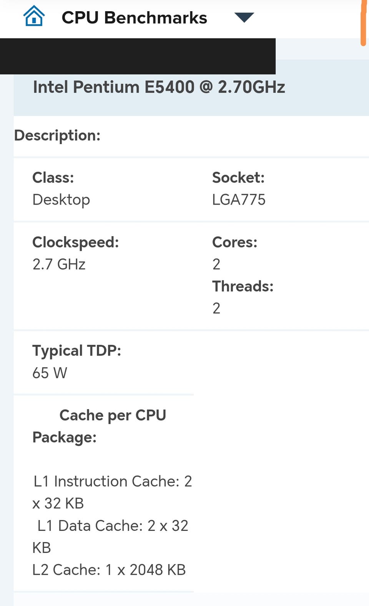
Task: Open the LGA775 socket value
Action: point(239,200)
